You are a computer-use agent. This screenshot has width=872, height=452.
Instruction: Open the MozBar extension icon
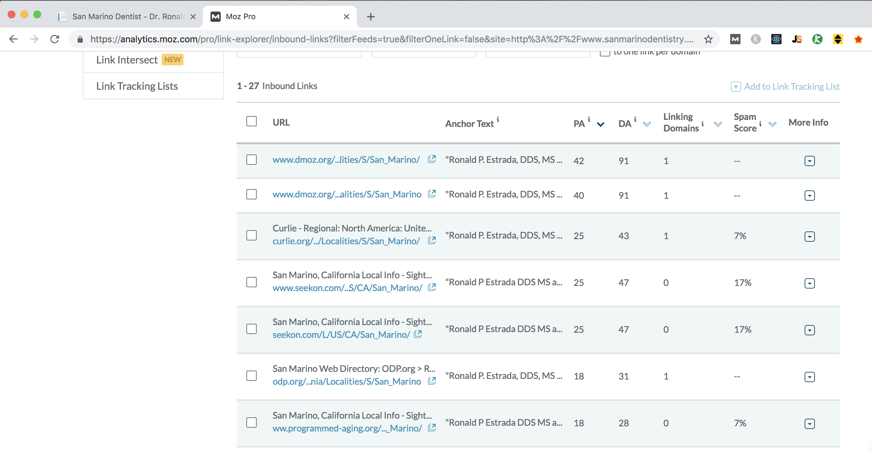click(x=735, y=39)
